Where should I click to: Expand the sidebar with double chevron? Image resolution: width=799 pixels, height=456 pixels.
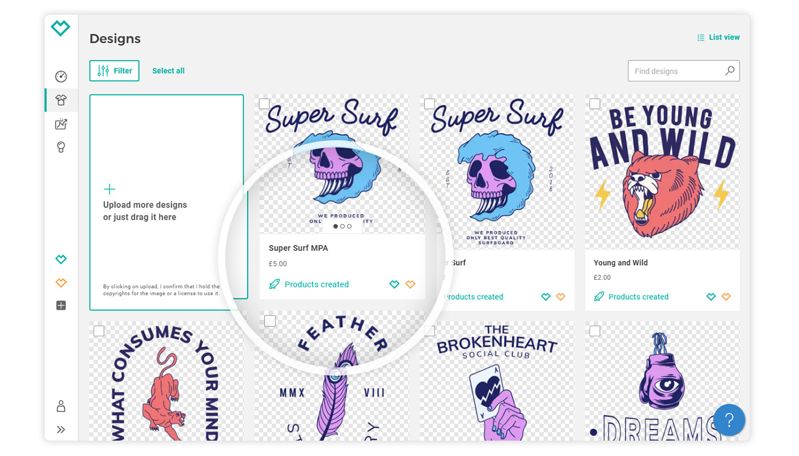61,429
